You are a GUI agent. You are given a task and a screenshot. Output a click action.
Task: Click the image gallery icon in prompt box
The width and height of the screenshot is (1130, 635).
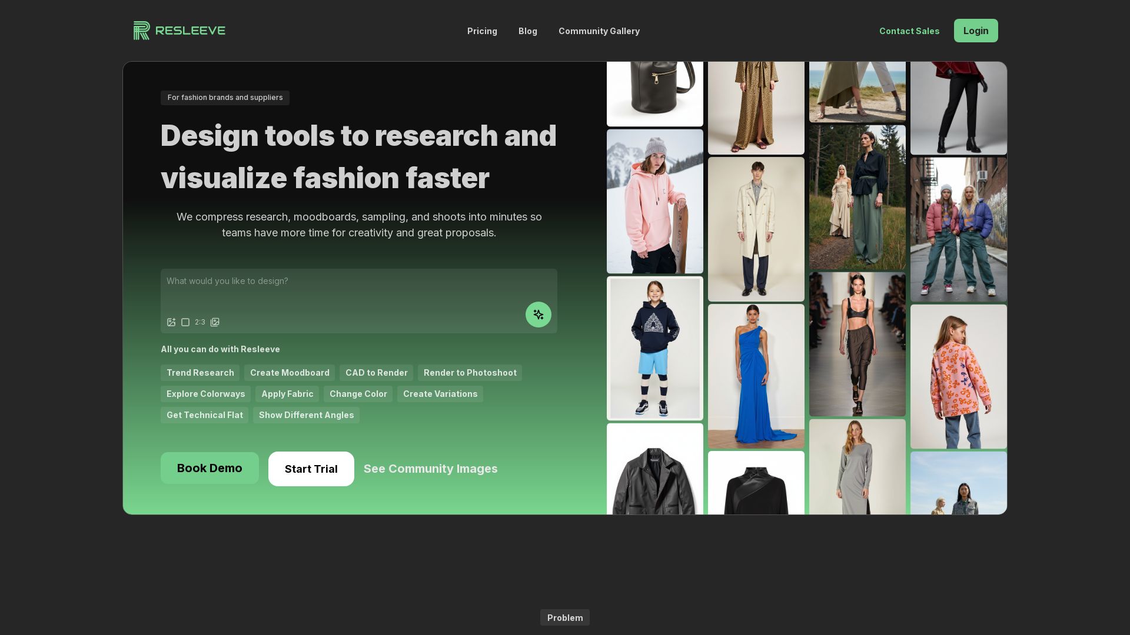pyautogui.click(x=215, y=322)
